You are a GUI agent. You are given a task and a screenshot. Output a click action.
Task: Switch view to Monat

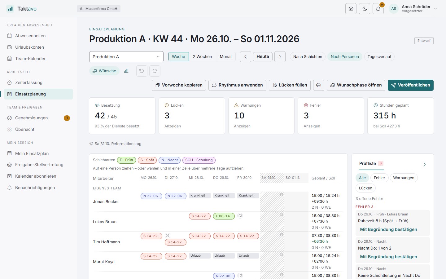226,57
